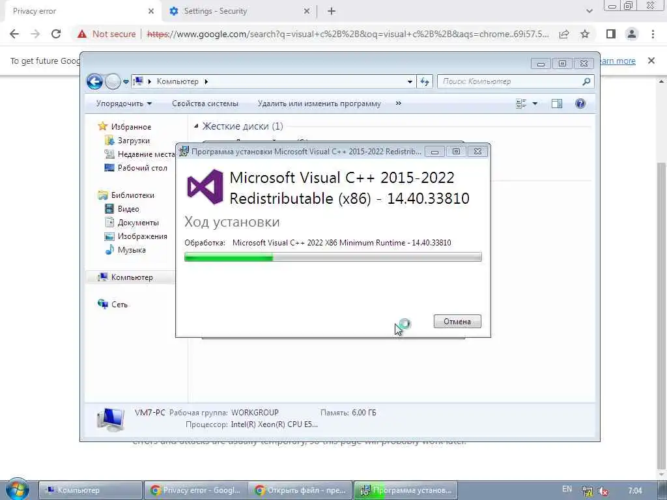Open the Музыка library

(x=132, y=249)
